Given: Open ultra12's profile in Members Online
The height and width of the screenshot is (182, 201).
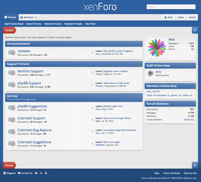Looking at the screenshot, I should (156, 91).
